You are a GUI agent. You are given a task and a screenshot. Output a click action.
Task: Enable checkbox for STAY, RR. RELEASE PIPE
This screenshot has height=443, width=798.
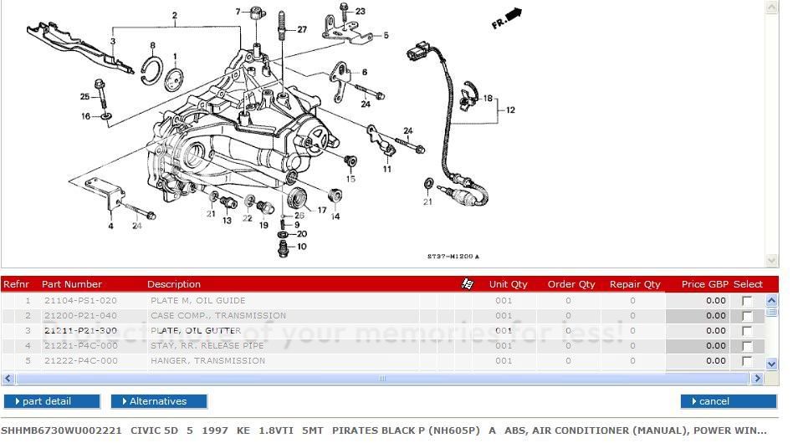point(747,346)
